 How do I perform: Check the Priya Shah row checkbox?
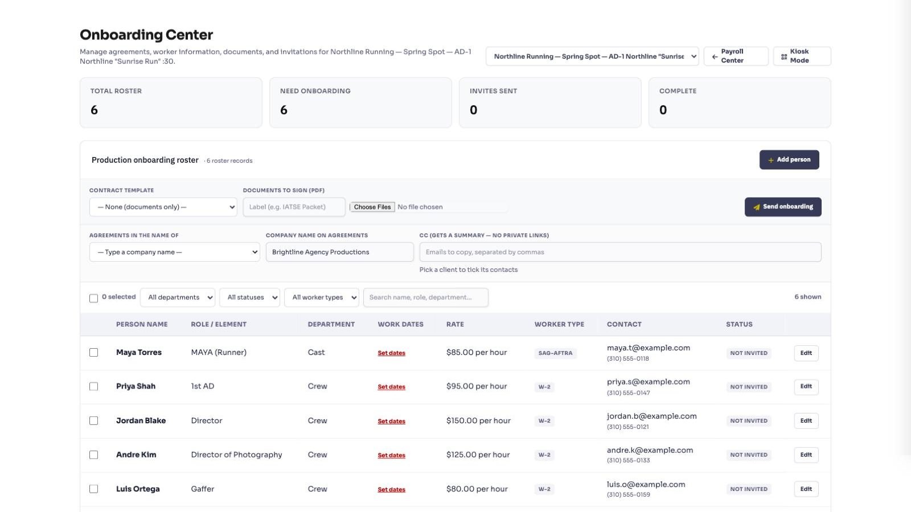pos(94,386)
